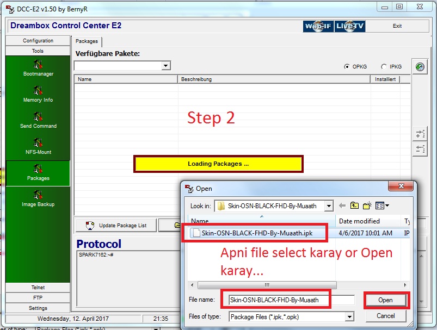Viewport: 437px width, 330px height.
Task: Click the right scroll arrow in file list
Action: click(x=405, y=285)
